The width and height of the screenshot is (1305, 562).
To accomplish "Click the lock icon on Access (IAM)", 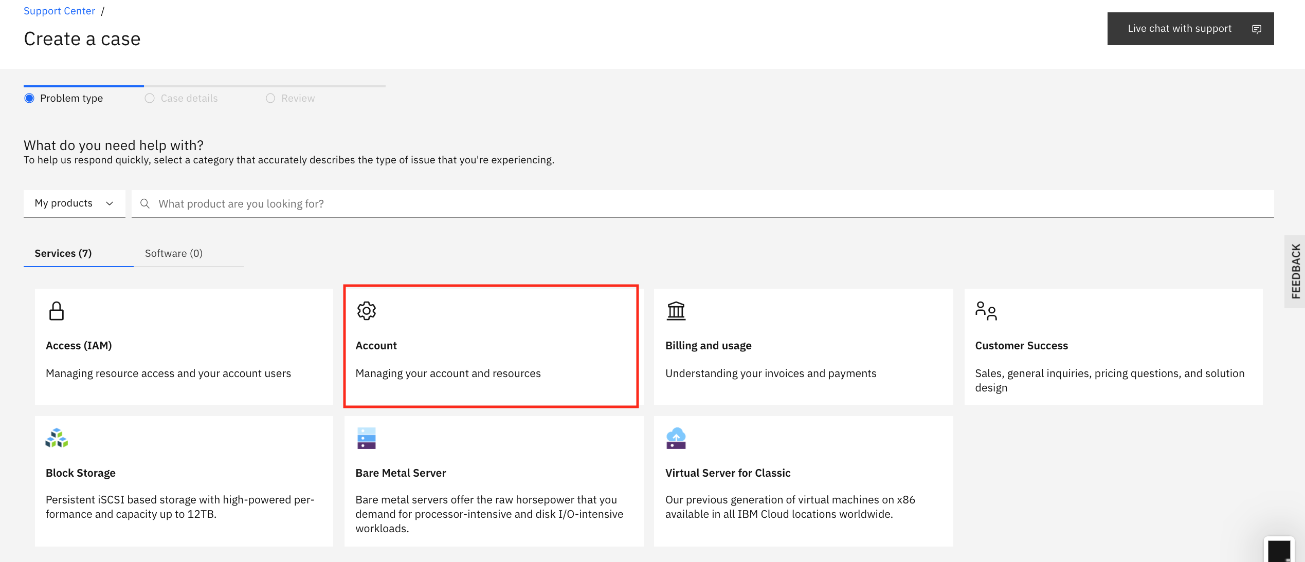I will pos(57,311).
